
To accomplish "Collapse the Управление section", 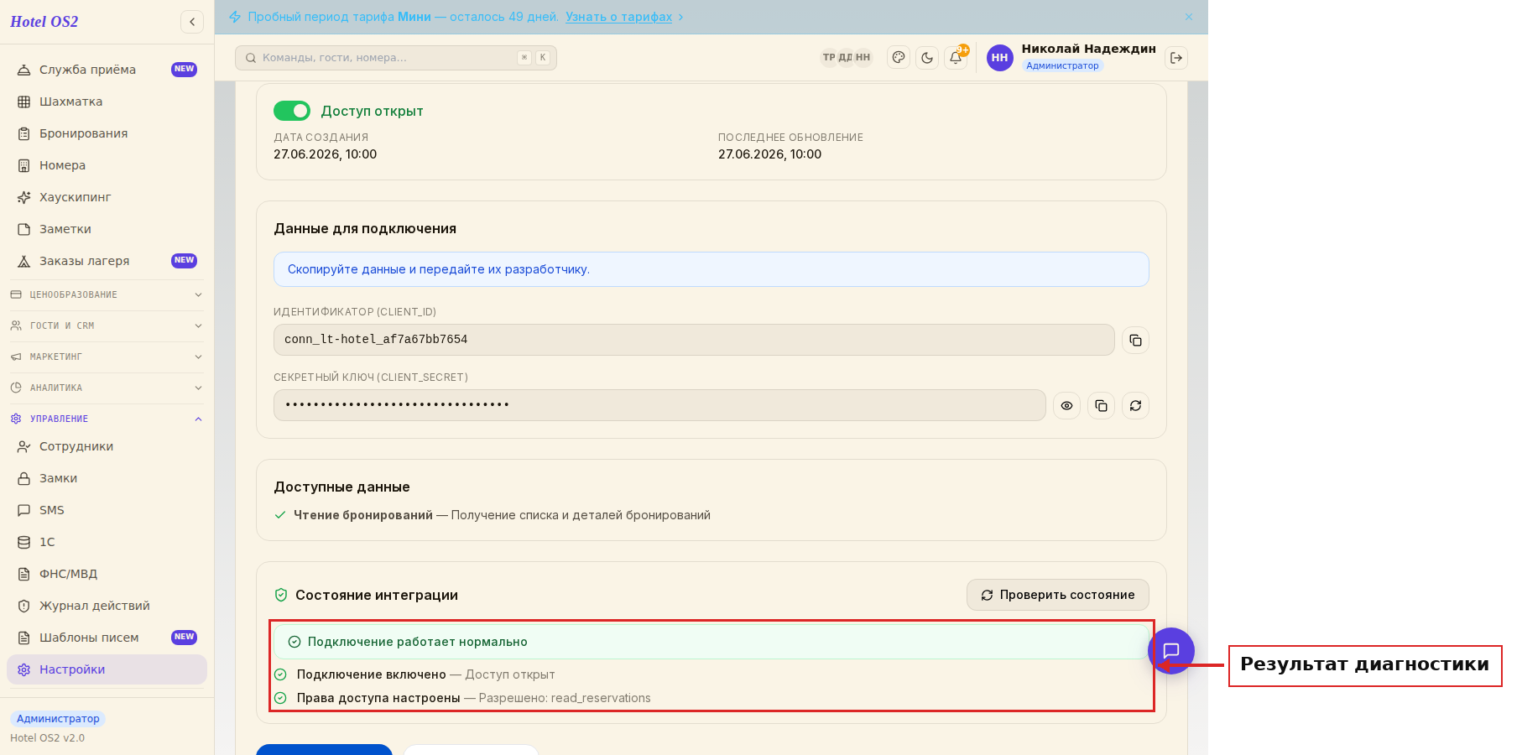I will [x=107, y=419].
